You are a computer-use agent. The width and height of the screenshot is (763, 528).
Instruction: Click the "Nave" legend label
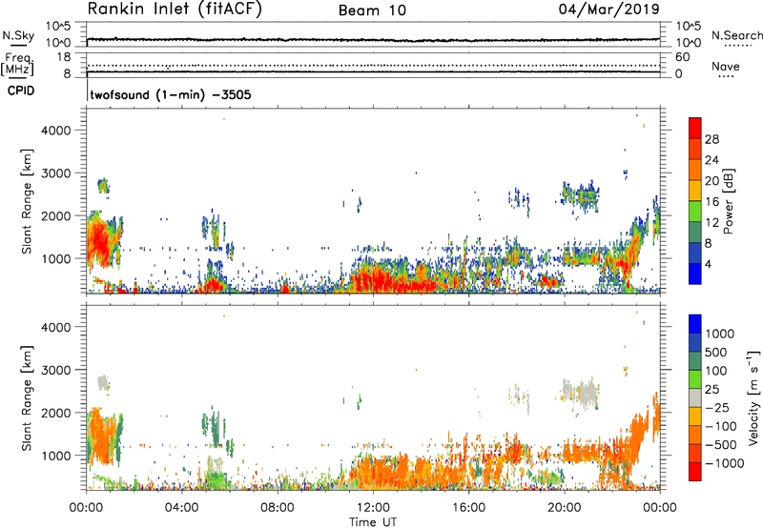pos(725,67)
